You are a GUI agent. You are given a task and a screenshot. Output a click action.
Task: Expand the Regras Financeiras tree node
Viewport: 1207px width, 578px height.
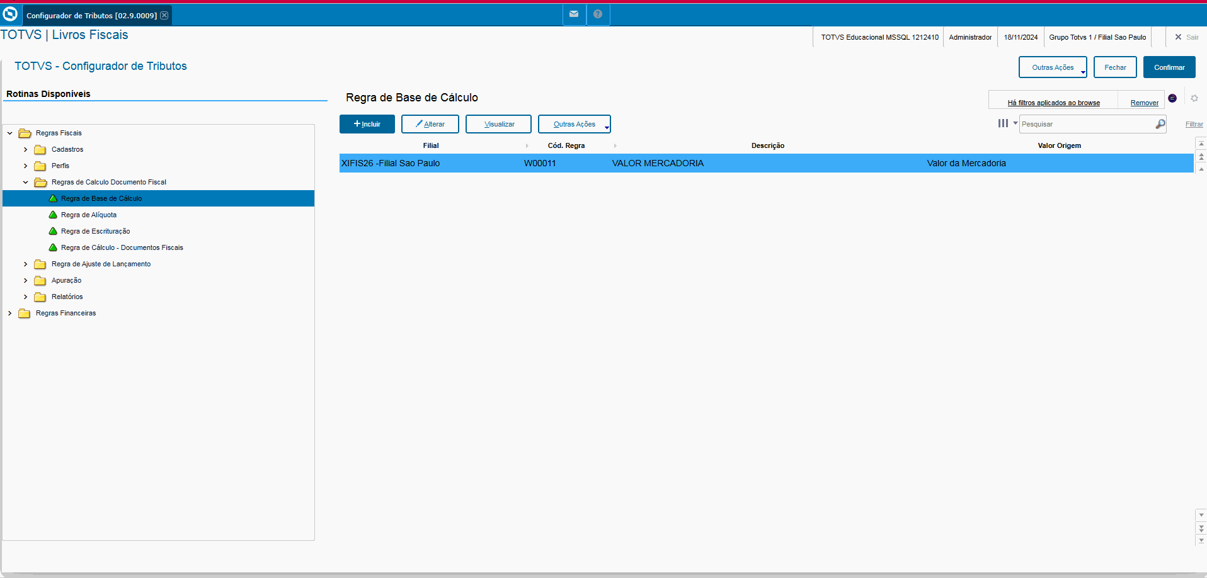tap(9, 313)
